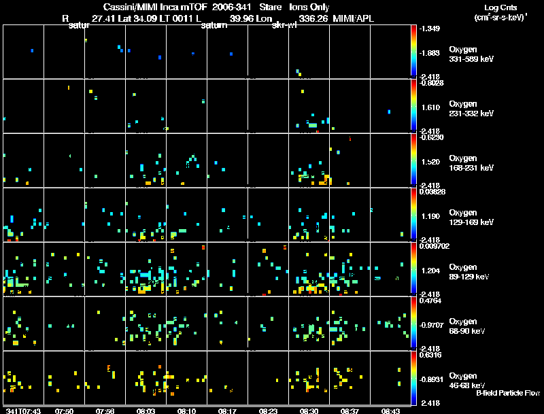Click the Oxygen 331-589 keV label
The height and width of the screenshot is (414, 544).
[471, 54]
